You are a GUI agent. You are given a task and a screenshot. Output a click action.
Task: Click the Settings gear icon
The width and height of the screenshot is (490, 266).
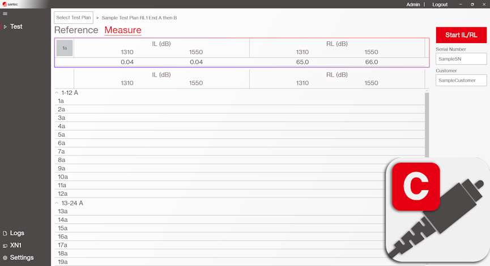(5, 257)
